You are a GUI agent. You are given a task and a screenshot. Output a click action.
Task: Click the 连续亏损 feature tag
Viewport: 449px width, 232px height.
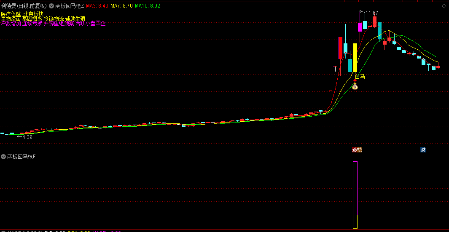click(32, 24)
